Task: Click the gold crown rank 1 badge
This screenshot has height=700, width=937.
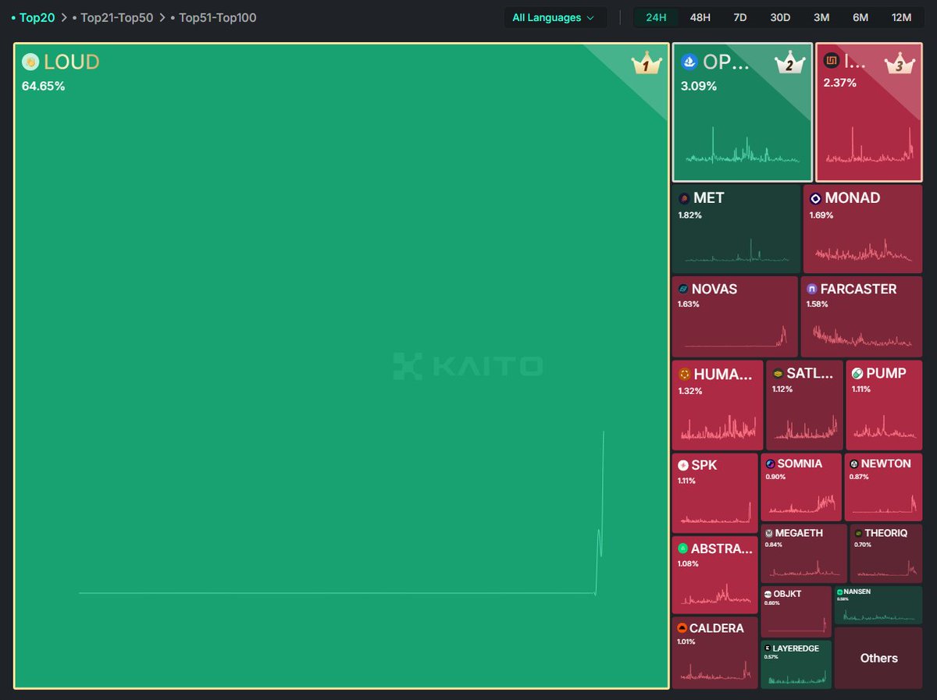Action: click(645, 65)
